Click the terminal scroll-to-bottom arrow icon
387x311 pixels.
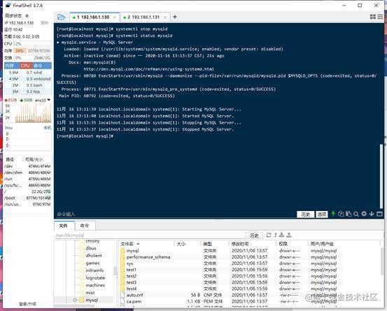pos(372,214)
